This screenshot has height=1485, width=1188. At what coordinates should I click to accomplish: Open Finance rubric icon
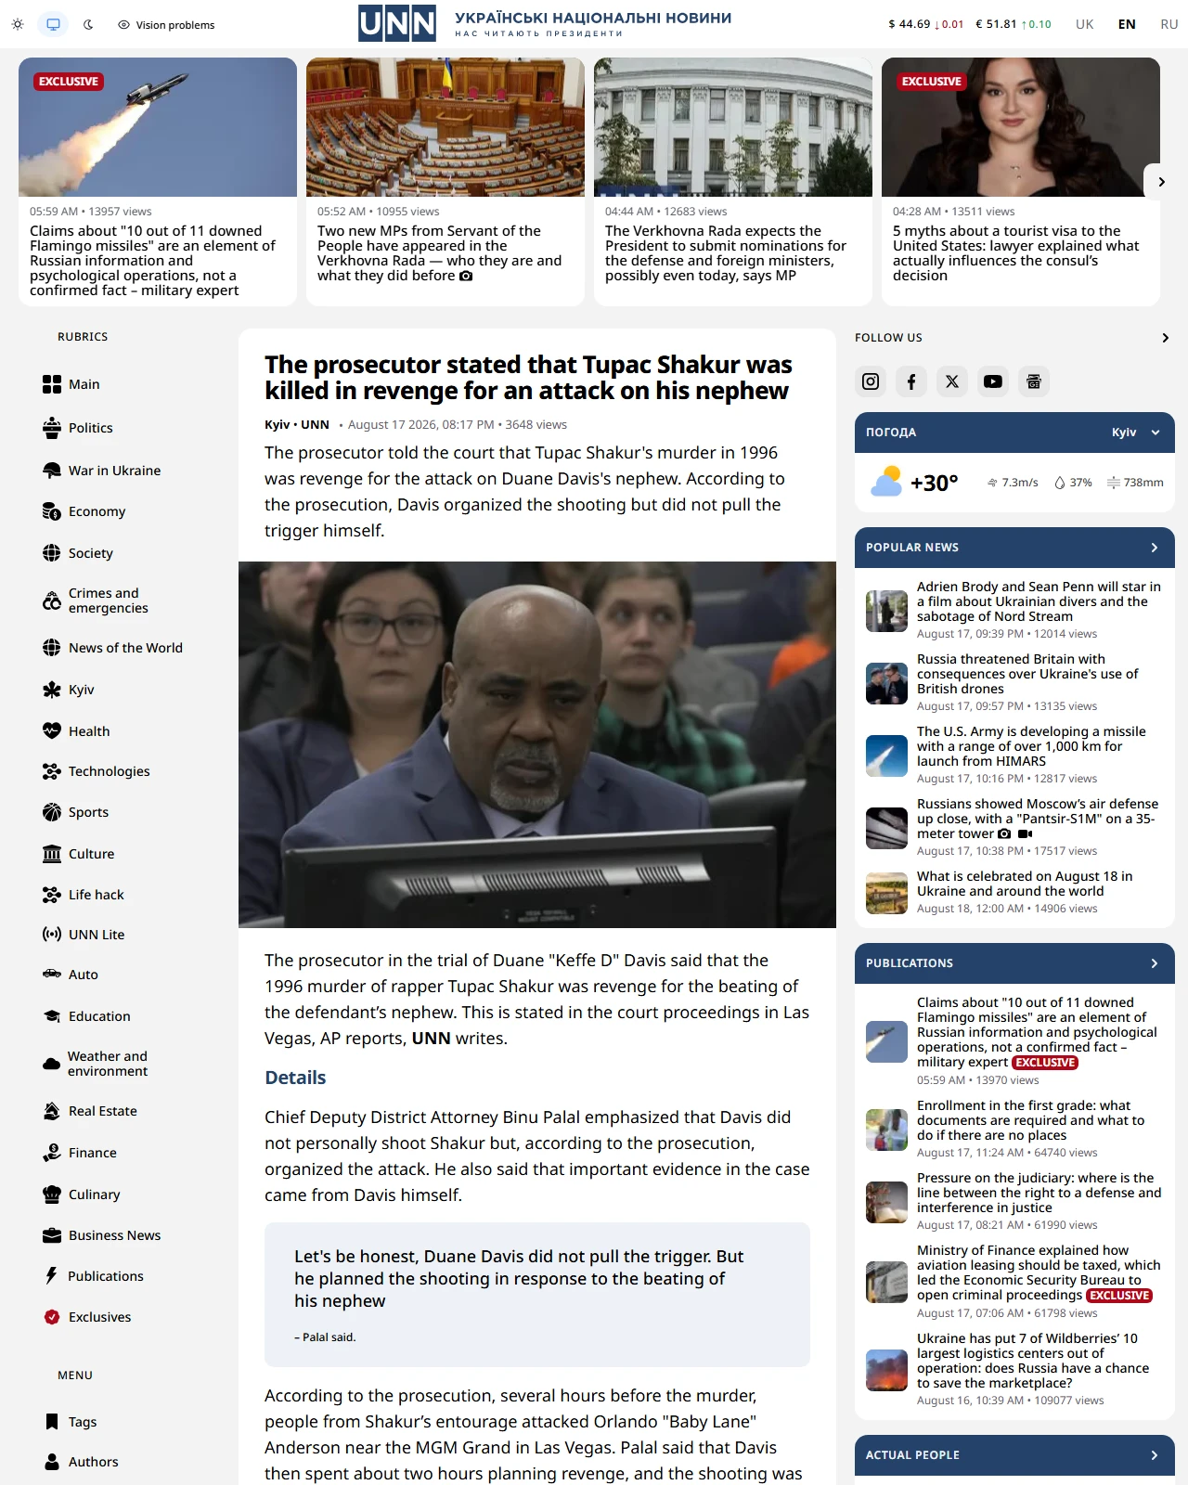pyautogui.click(x=52, y=1153)
